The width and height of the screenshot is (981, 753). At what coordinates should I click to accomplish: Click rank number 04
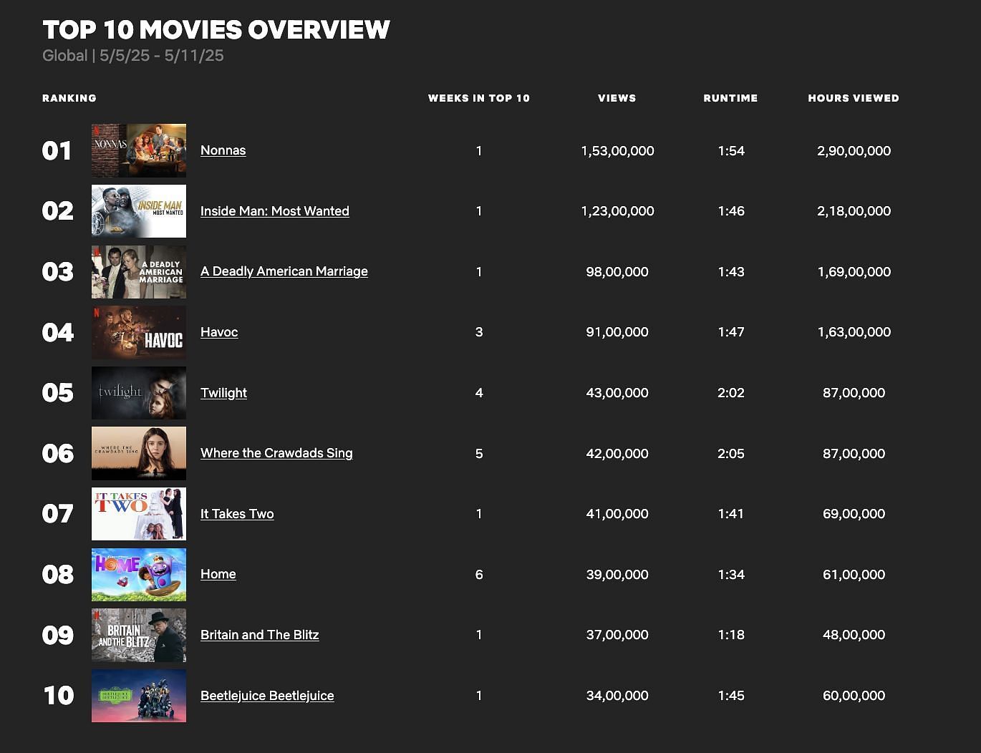57,332
